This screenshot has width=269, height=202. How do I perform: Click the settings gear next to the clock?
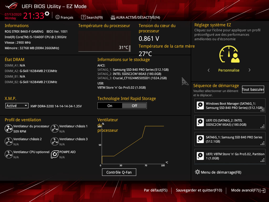pos(47,14)
